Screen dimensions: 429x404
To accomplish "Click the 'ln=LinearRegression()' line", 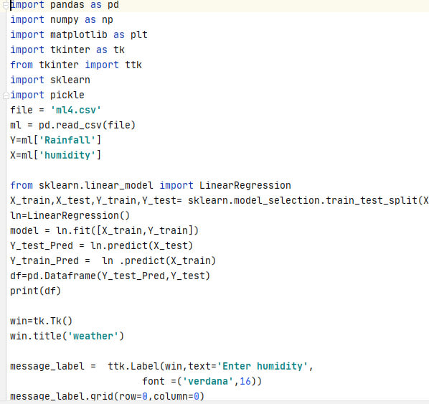I will pyautogui.click(x=70, y=216).
